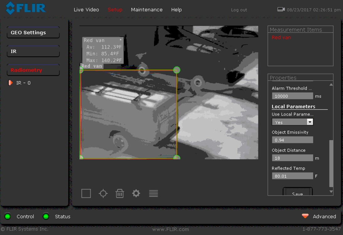Click the Object Emissivity input field
This screenshot has width=343, height=235.
click(292, 140)
